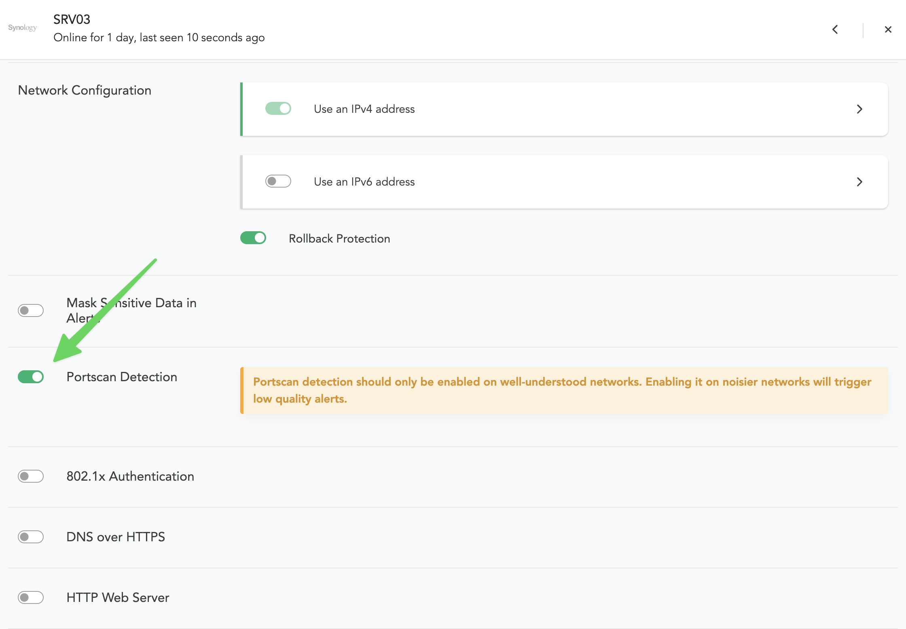Click the Network Configuration heading
This screenshot has height=629, width=906.
pyautogui.click(x=85, y=90)
